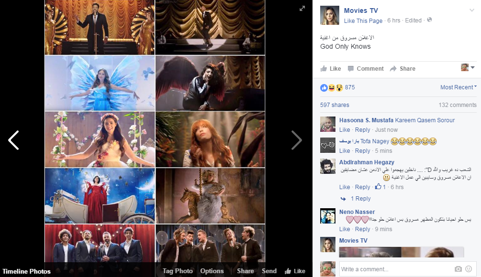The width and height of the screenshot is (481, 277).
Task: Open Abdlrahman Hegazy's avatar
Action: (328, 166)
